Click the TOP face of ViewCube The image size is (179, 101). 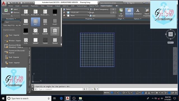171,34
